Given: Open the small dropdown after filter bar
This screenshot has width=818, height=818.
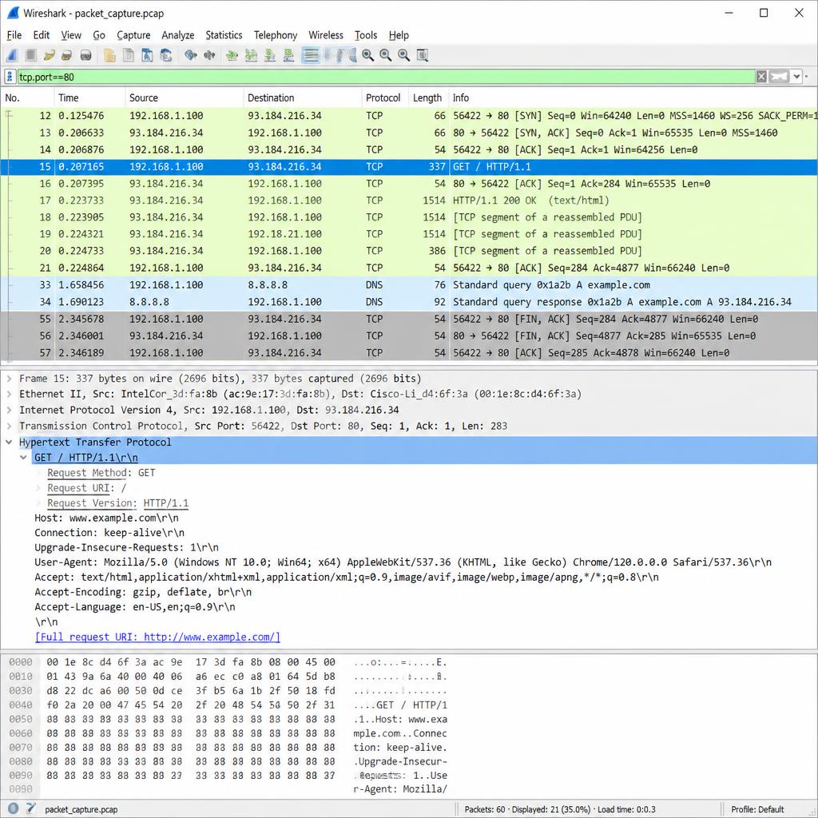Looking at the screenshot, I should click(807, 77).
